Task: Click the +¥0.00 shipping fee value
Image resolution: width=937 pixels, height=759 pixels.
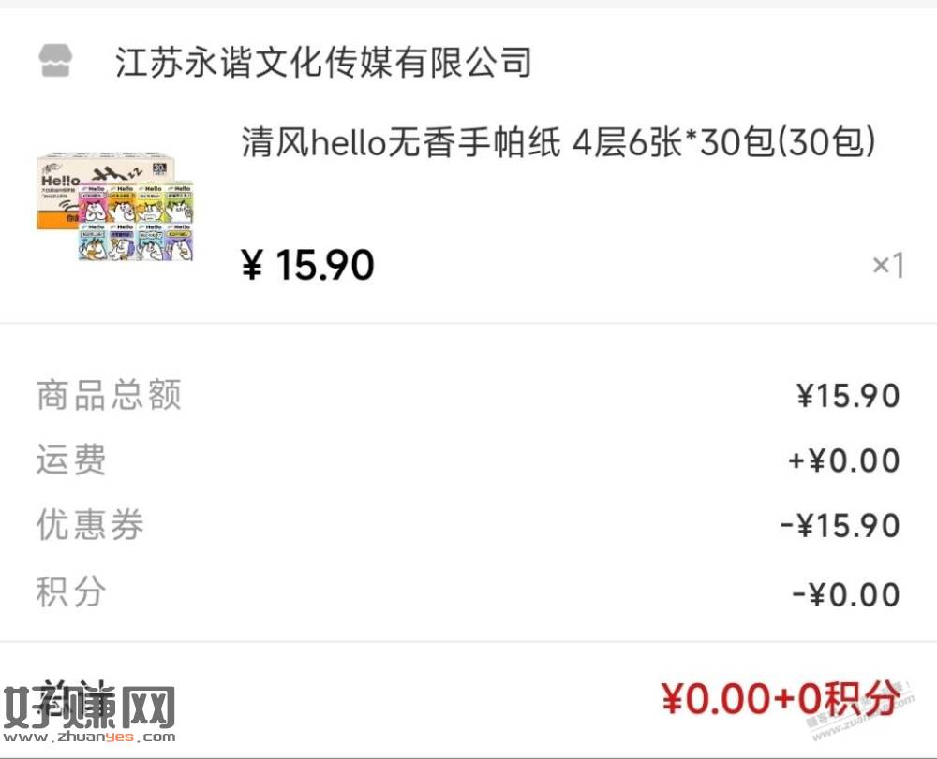Action: (x=844, y=460)
